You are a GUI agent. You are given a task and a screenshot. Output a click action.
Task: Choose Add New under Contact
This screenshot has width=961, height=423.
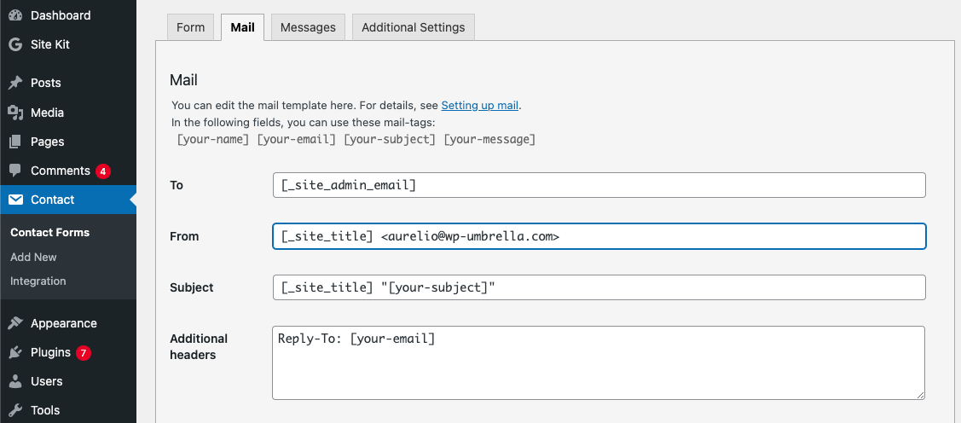[33, 257]
